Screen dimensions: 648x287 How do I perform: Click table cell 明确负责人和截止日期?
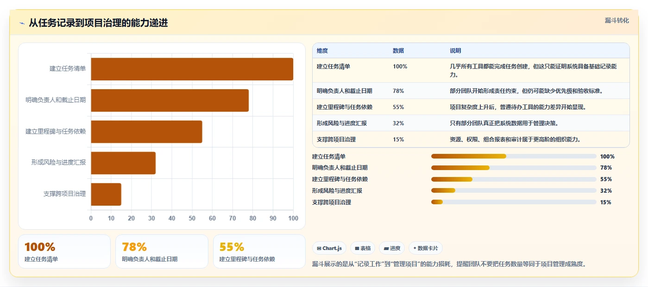tap(345, 91)
